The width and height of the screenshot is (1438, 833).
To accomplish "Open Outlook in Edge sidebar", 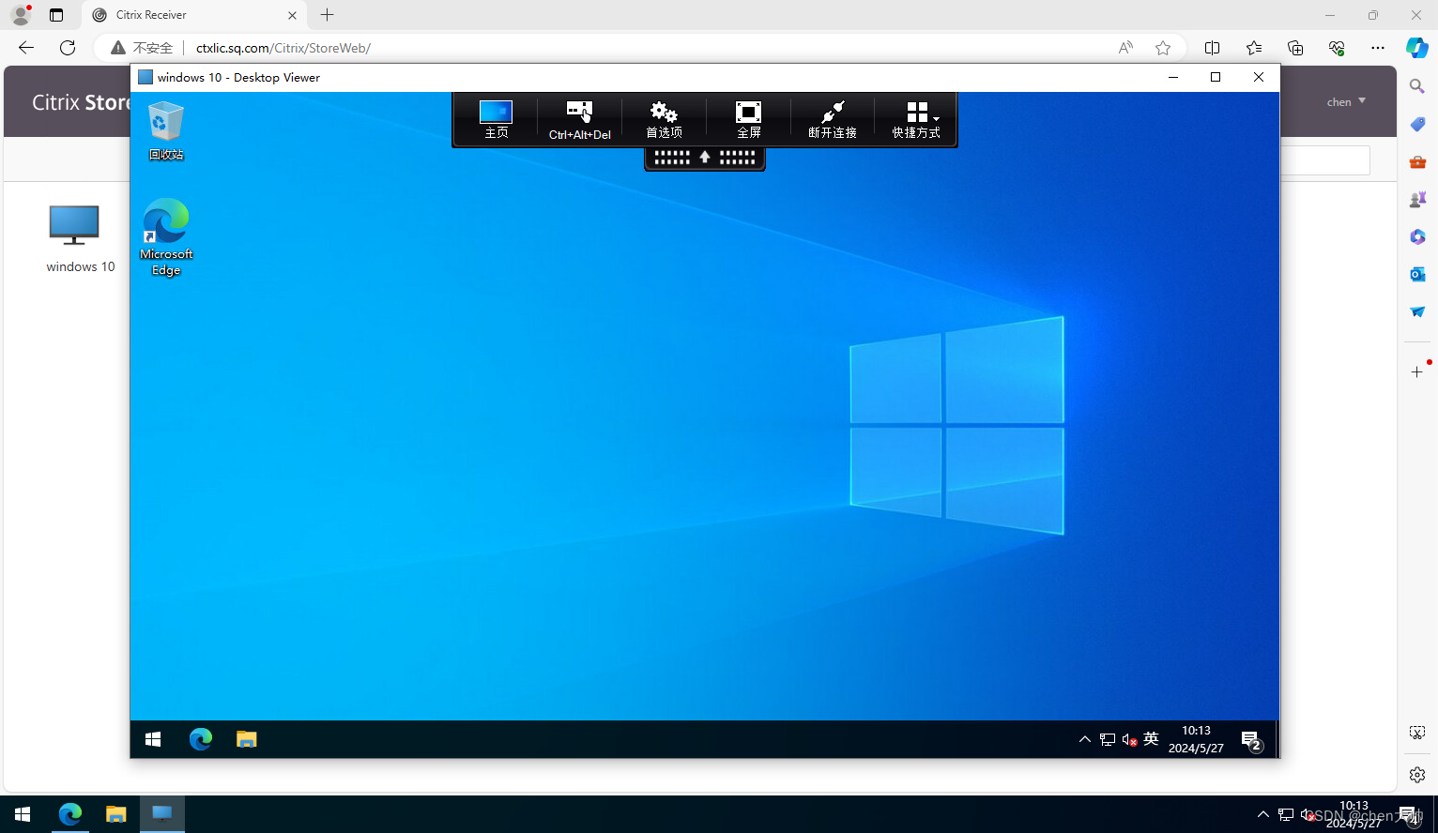I will [1417, 274].
